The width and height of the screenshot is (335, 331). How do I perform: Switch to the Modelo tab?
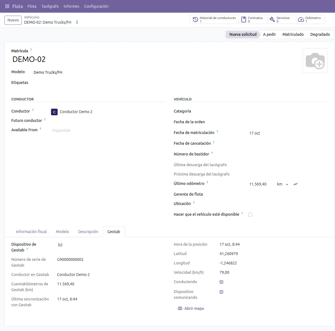point(62,232)
